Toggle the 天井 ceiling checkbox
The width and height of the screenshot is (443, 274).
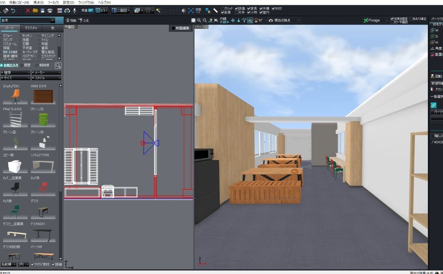[237, 13]
